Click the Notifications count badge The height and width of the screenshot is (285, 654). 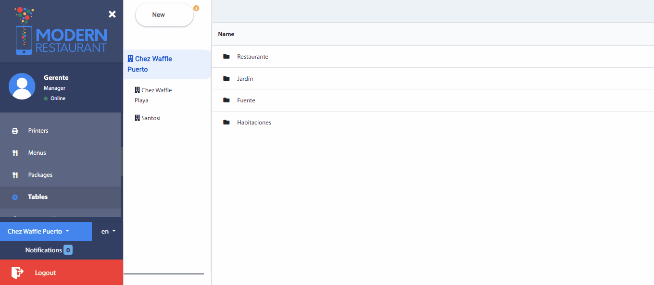(x=68, y=250)
